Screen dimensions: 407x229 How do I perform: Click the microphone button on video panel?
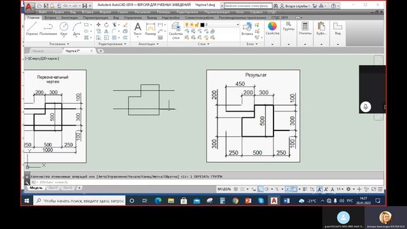point(366,107)
